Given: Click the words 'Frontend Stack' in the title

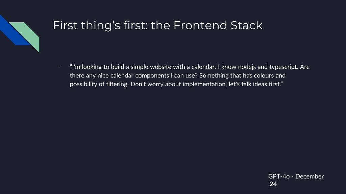Looking at the screenshot, I should click(x=218, y=26).
